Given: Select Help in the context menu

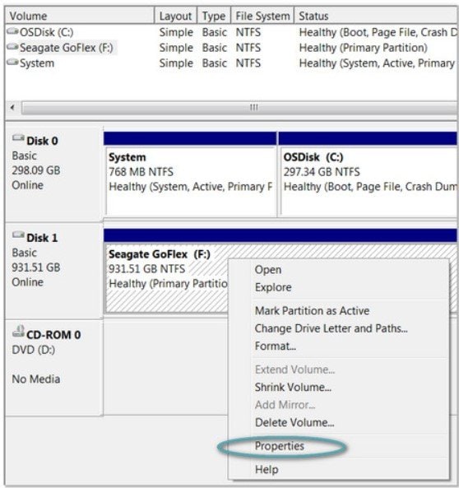Looking at the screenshot, I should pos(267,469).
